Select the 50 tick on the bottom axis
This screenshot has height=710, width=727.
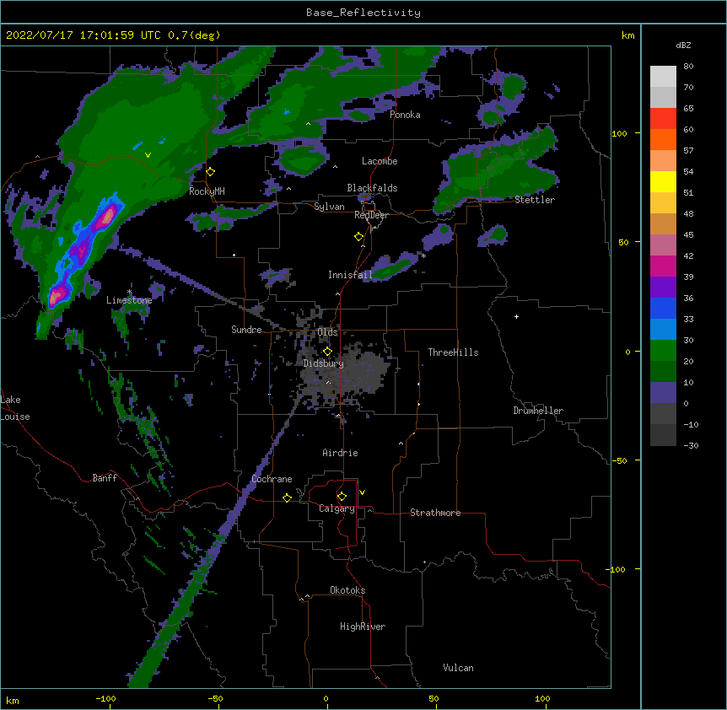(434, 698)
